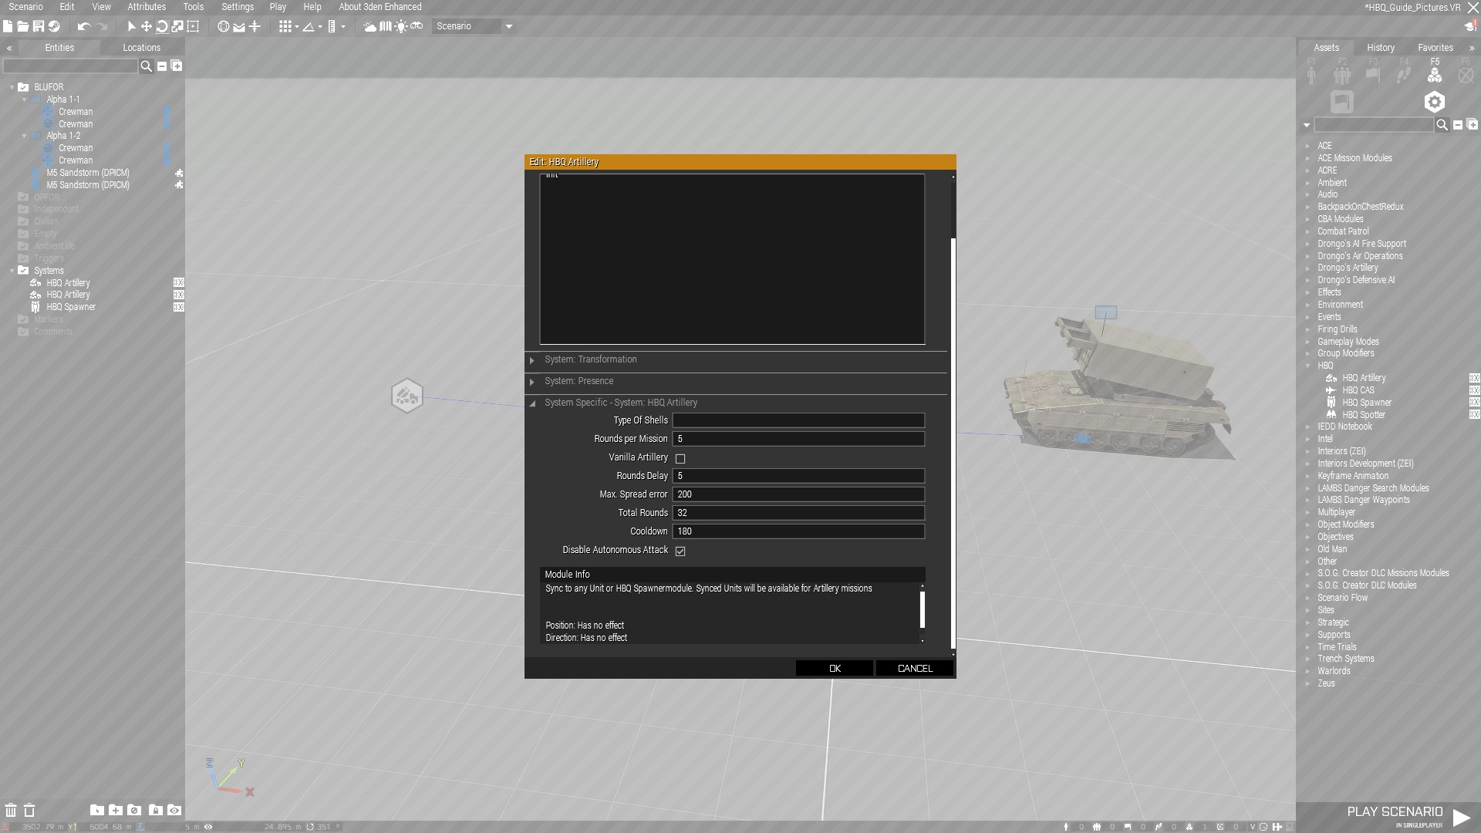Collapse all entities with the minus icon

pos(162,66)
